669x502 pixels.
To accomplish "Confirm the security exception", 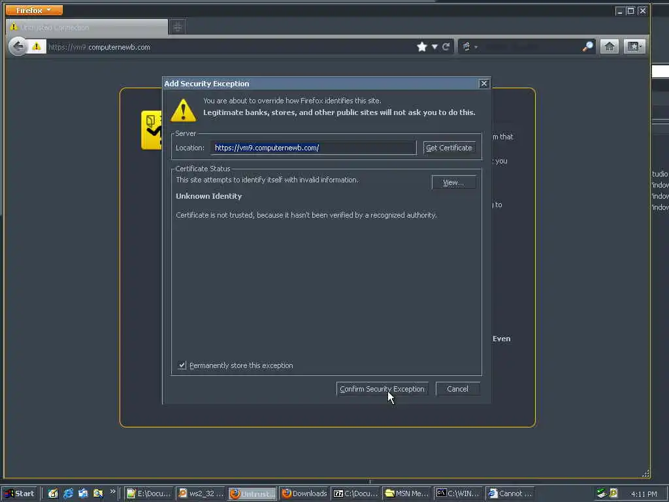I will pyautogui.click(x=382, y=389).
